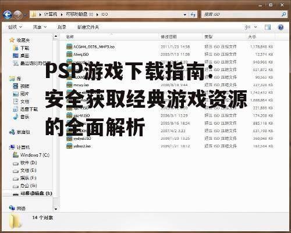291x233 pixels.
Task: Focus the 搜索 ISO search box
Action: (x=240, y=15)
